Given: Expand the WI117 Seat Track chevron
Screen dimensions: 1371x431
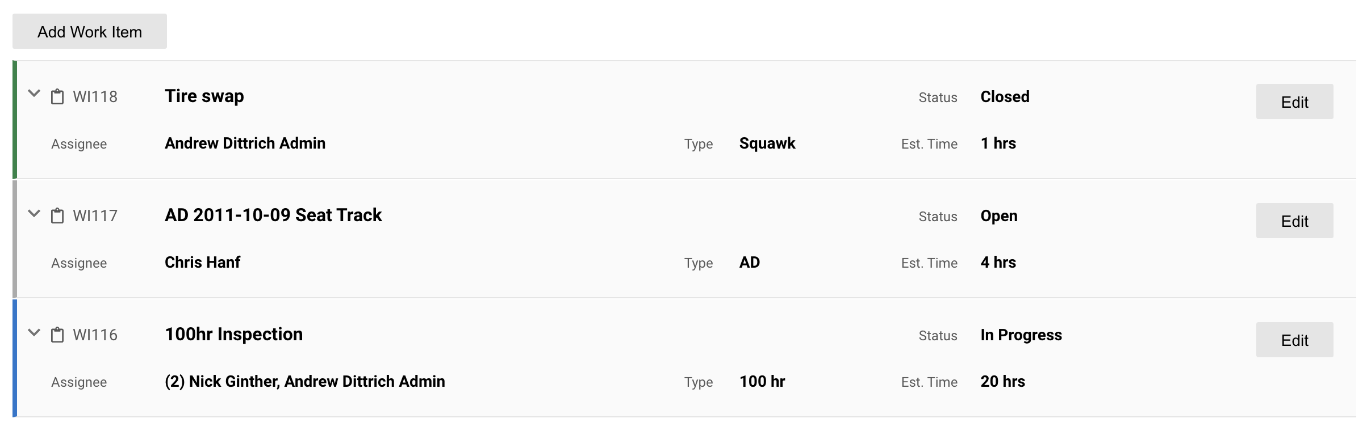Looking at the screenshot, I should pyautogui.click(x=34, y=214).
